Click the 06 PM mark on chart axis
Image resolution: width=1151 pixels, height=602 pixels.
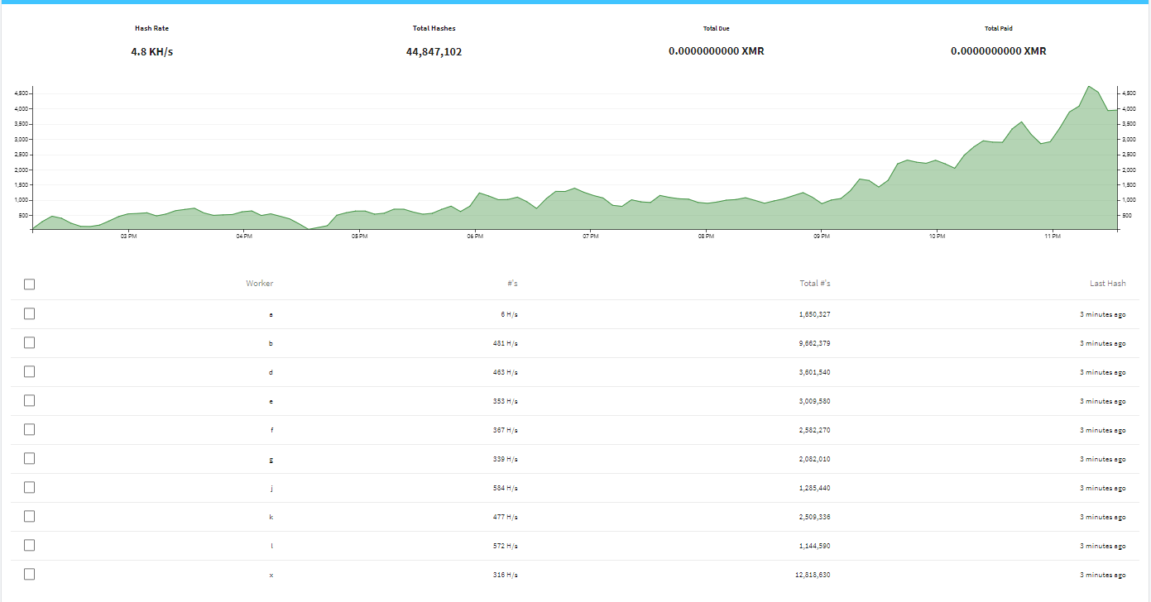[475, 236]
